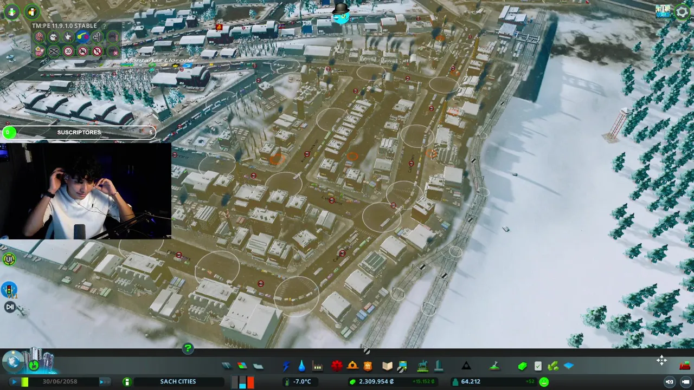Select TM:PE manual traffic lights hand tool
This screenshot has width=694, height=390.
[68, 37]
